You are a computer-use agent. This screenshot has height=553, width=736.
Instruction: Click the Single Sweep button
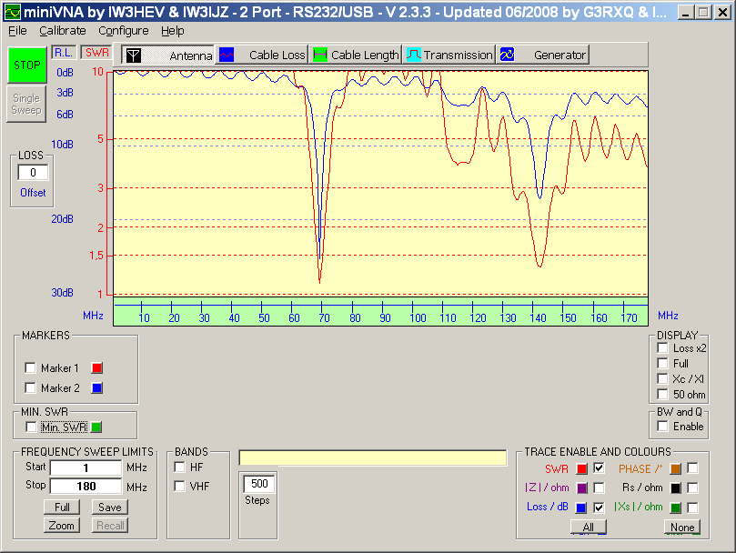(26, 104)
